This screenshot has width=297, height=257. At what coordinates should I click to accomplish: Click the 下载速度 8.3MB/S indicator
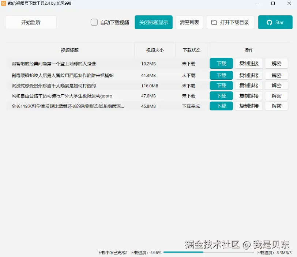tap(274, 253)
